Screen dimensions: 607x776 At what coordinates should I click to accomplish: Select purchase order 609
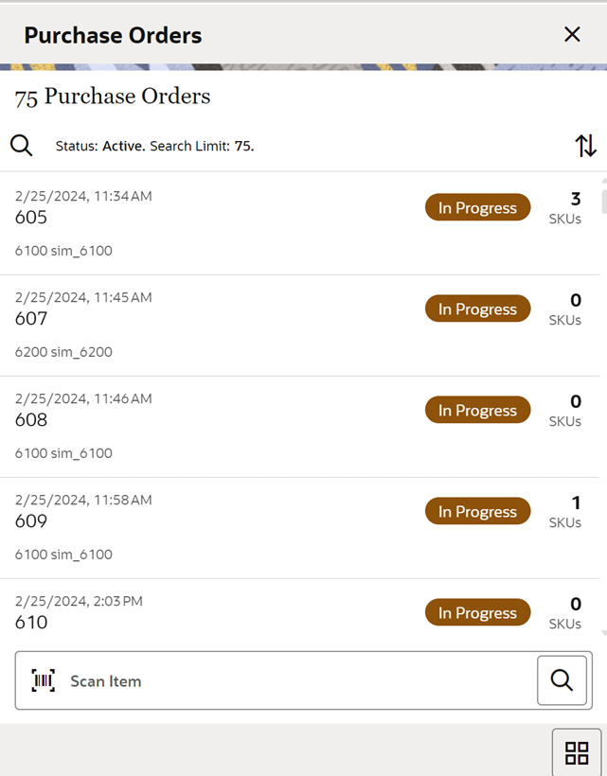(x=189, y=520)
